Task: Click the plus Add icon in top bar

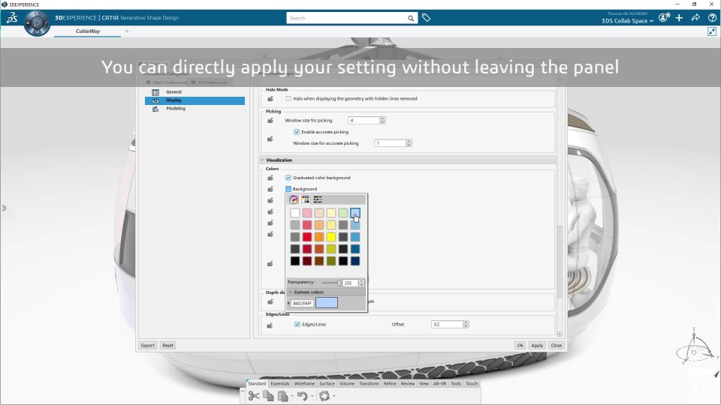Action: click(679, 18)
